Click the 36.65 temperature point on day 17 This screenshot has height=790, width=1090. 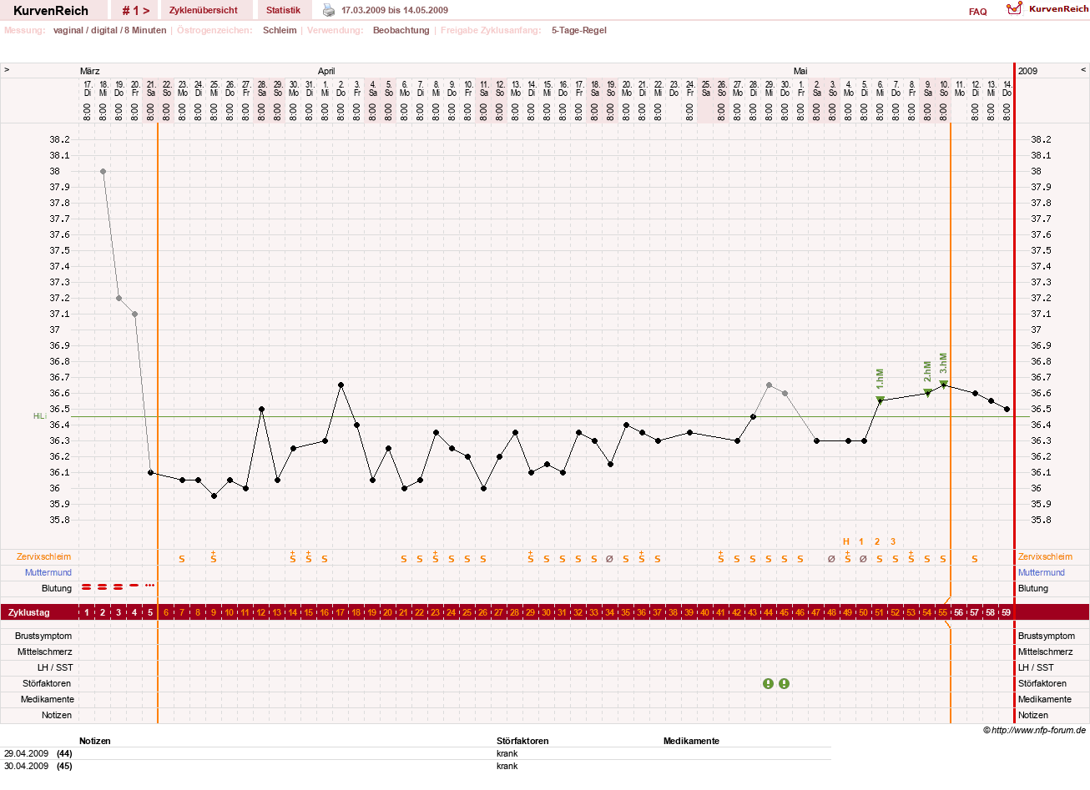341,385
